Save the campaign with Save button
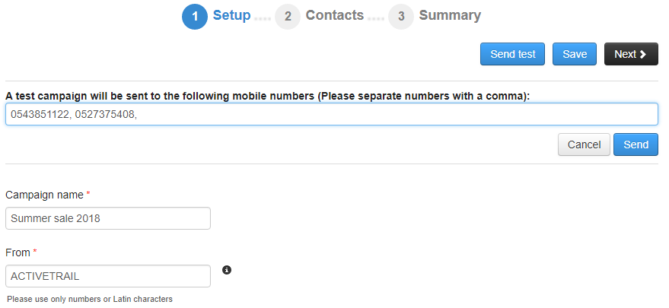 coord(575,54)
